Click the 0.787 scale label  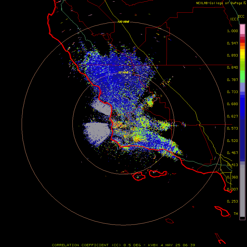(232, 80)
